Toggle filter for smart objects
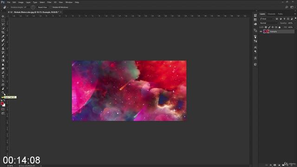Viewport: 297px width, 167px height. click(292, 19)
